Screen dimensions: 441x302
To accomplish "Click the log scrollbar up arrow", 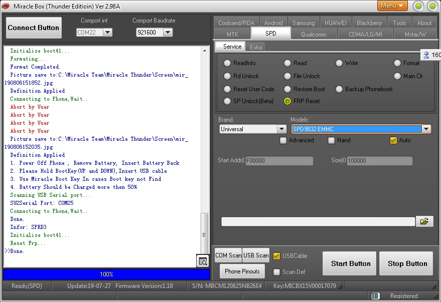I will click(205, 51).
